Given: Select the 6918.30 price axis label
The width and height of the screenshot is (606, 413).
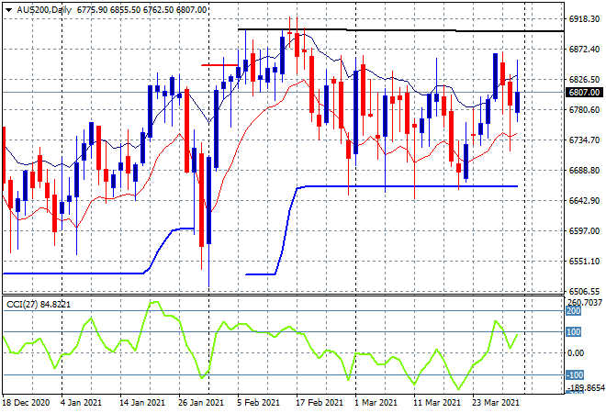Looking at the screenshot, I should click(x=584, y=19).
